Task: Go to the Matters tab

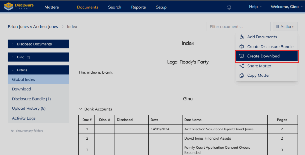Action: (x=52, y=7)
